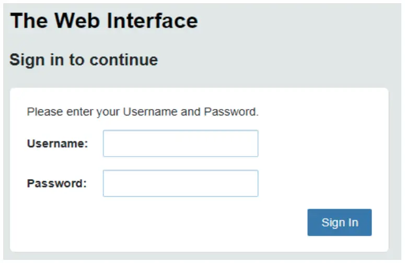The width and height of the screenshot is (405, 263).
Task: Click the Sign In text on the button
Action: coord(340,223)
